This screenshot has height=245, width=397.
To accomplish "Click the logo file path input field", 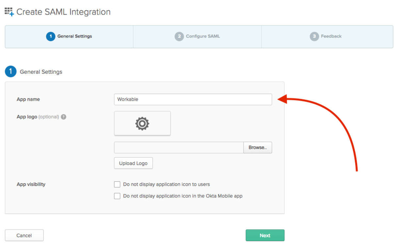I will [179, 148].
